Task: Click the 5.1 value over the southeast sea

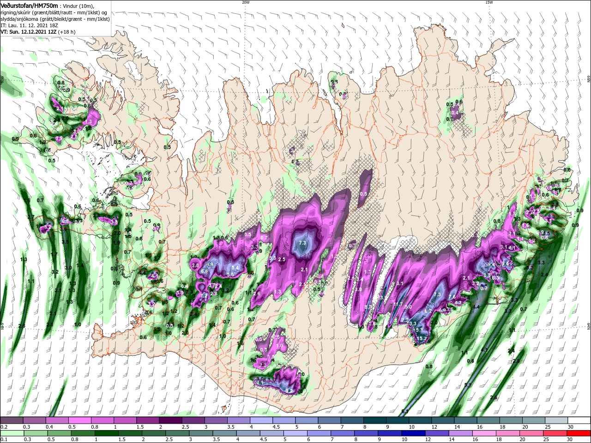Action: tap(468, 385)
